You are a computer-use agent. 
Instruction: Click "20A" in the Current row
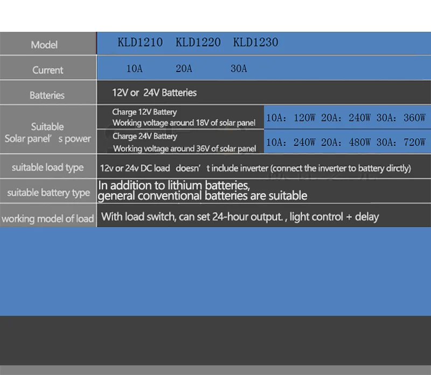[x=184, y=68]
